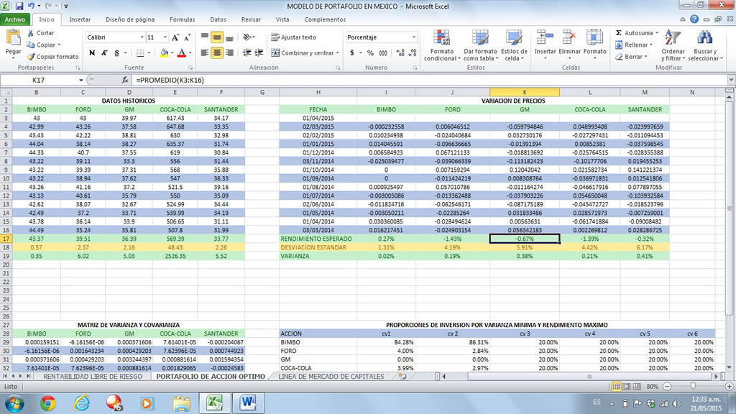Screen dimensions: 736x414
Task: Click the Eliminar cells icon
Action: [x=569, y=38]
